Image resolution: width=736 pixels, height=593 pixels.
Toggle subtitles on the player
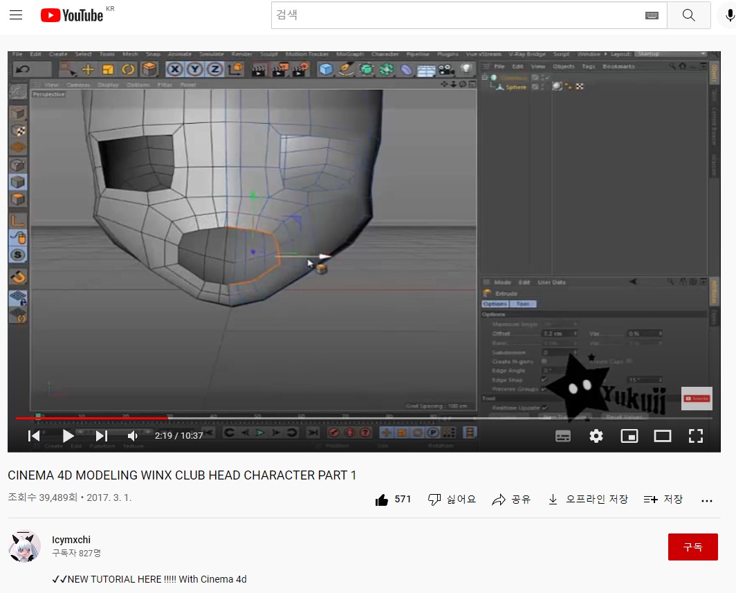click(x=563, y=436)
